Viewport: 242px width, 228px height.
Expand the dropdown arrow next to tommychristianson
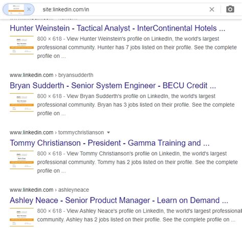coord(108,133)
